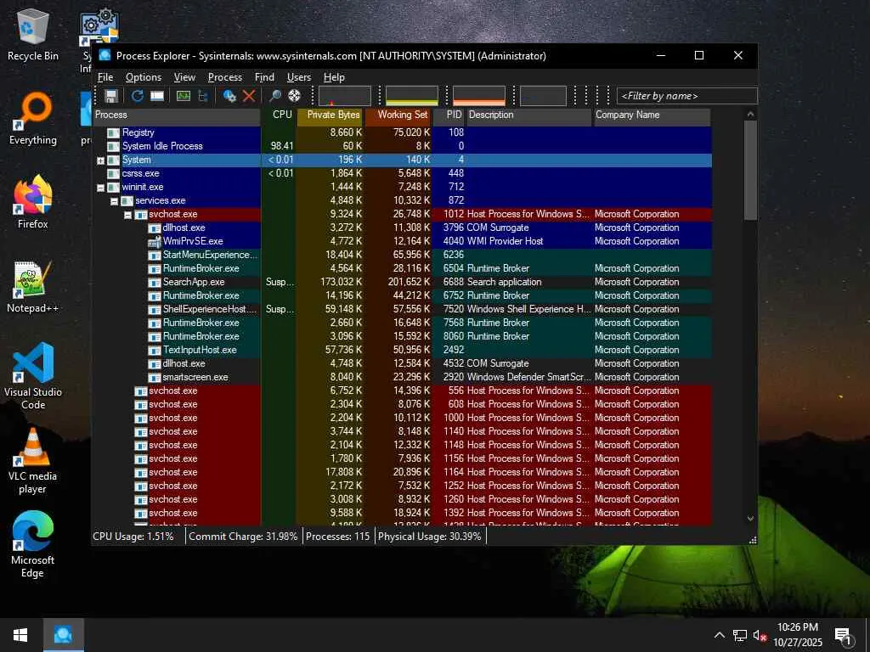Click the Refresh Now toolbar icon
870x652 pixels.
point(137,96)
